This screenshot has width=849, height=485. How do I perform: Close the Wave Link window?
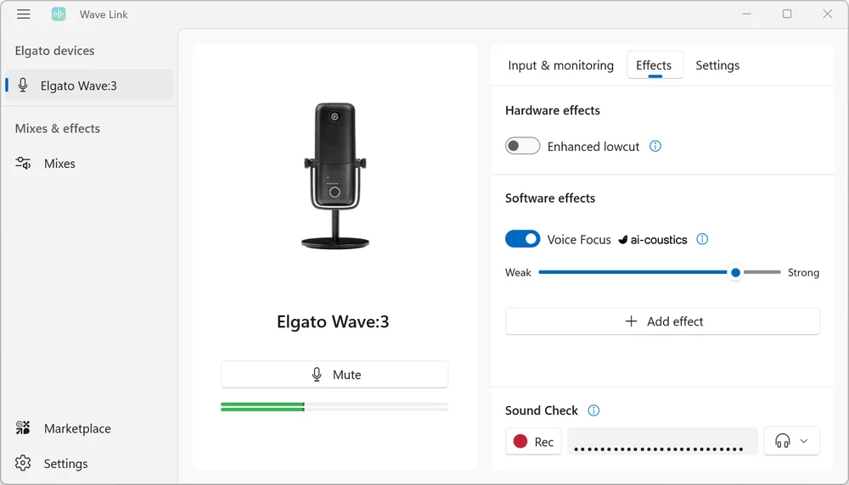point(827,14)
